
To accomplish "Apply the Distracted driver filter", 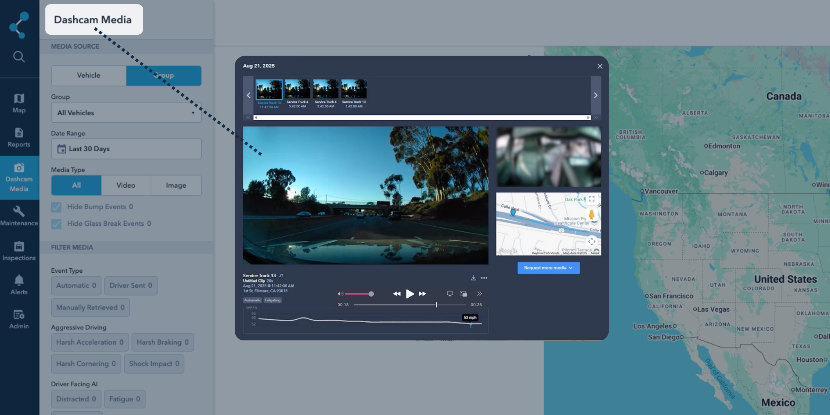I will click(76, 399).
